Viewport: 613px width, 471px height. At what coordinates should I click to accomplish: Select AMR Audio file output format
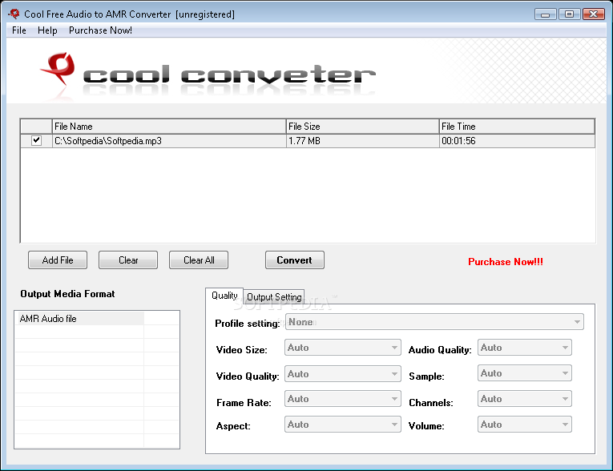point(80,319)
